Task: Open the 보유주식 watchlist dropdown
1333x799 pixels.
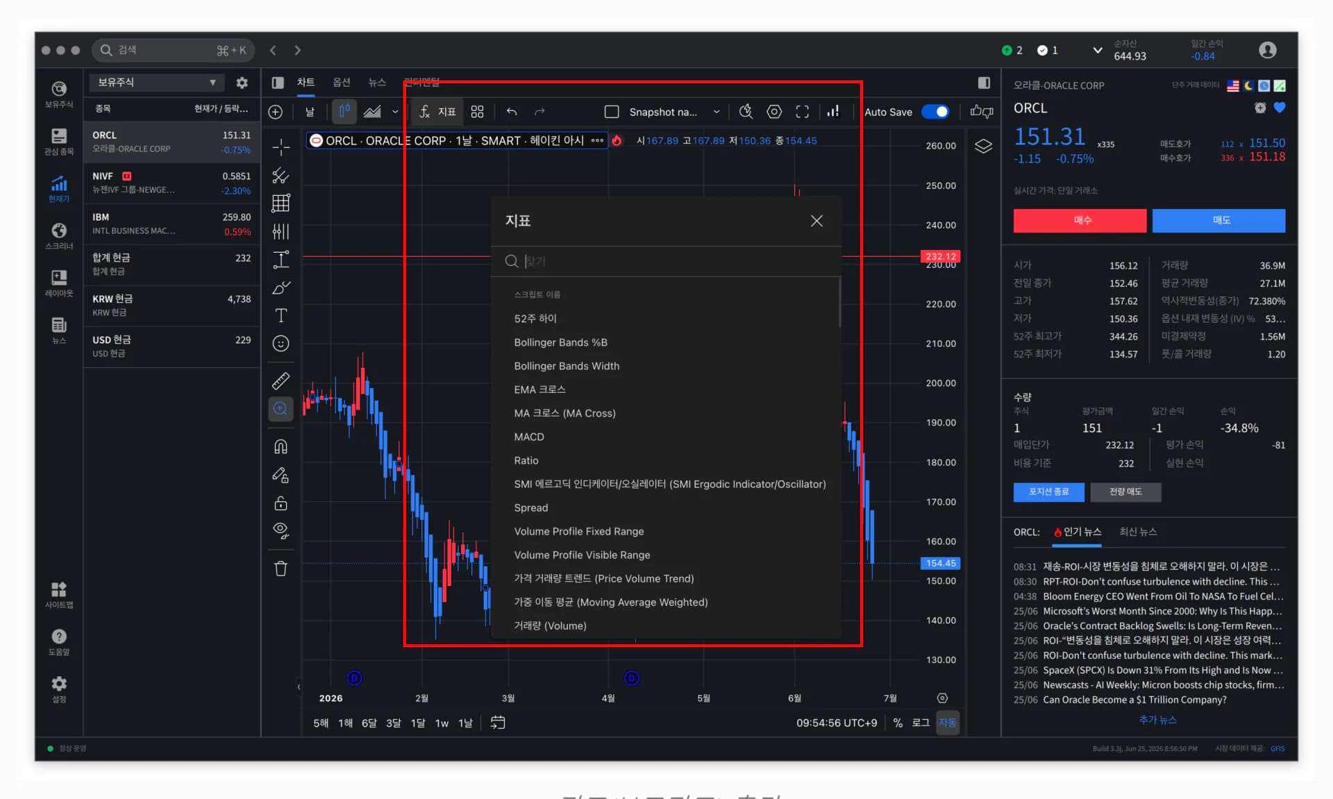Action: [157, 83]
